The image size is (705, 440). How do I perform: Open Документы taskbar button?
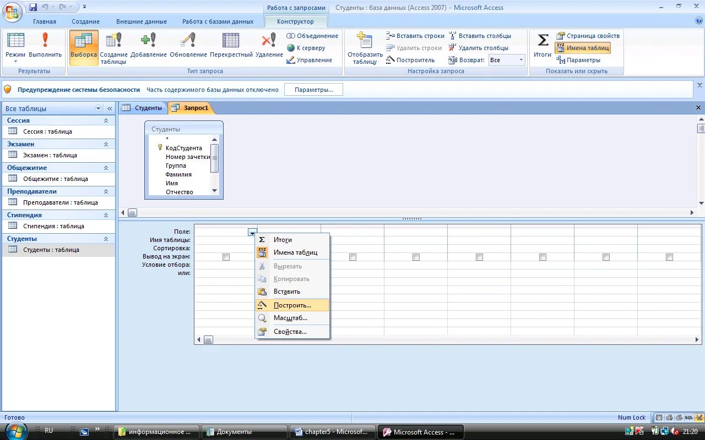point(244,432)
